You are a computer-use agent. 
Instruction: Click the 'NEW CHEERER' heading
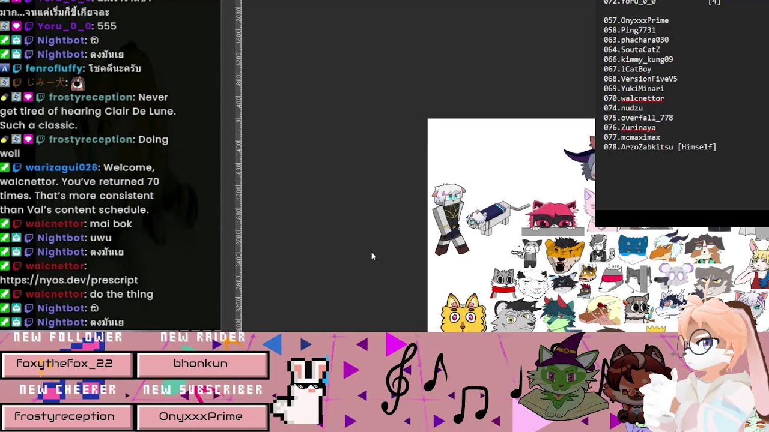tap(68, 390)
